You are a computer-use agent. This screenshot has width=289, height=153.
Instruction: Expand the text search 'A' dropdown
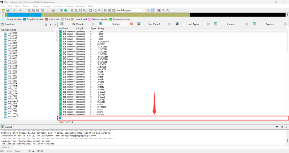[56, 10]
